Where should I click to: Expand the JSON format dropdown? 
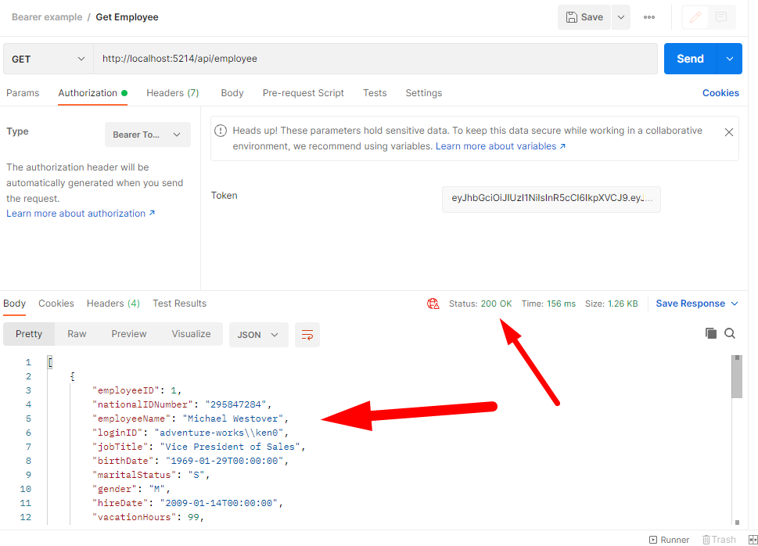click(x=258, y=335)
